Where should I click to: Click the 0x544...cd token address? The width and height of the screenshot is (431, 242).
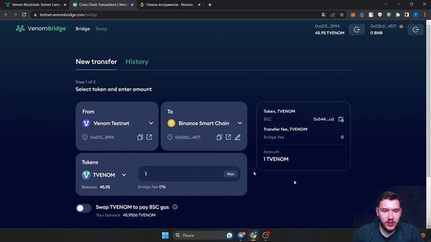point(323,119)
